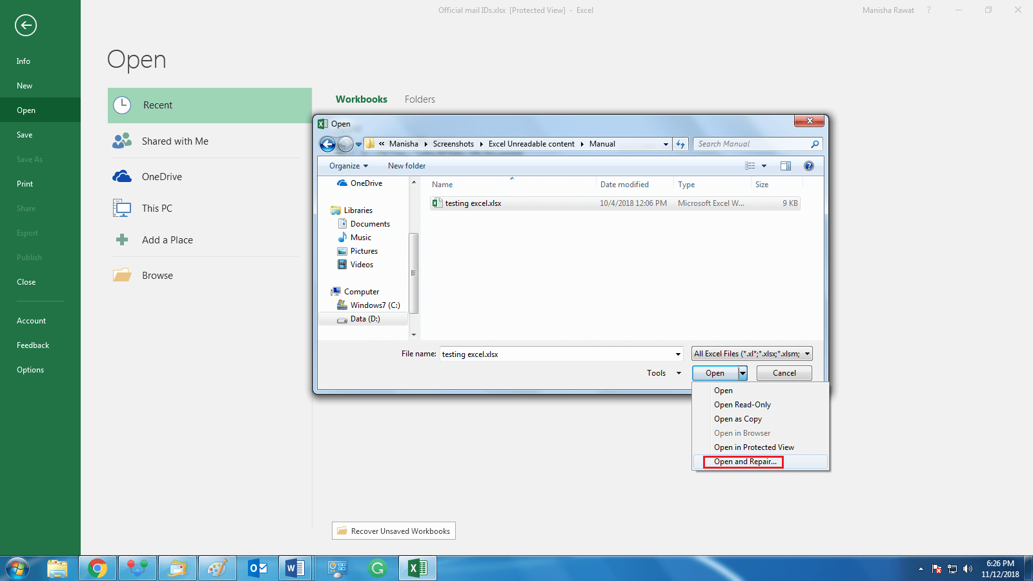Expand the Organize dropdown
The width and height of the screenshot is (1033, 581).
pos(349,166)
